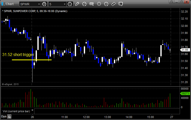Screen dimensions: 191x120
Task: Click the ECI toolbar icon
Action: [92, 4]
